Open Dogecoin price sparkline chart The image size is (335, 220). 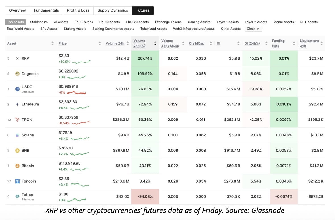tap(77, 77)
